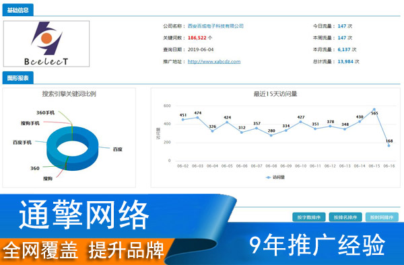Click the 348 data point on 06-13
The height and width of the screenshot is (265, 404).
(x=345, y=129)
